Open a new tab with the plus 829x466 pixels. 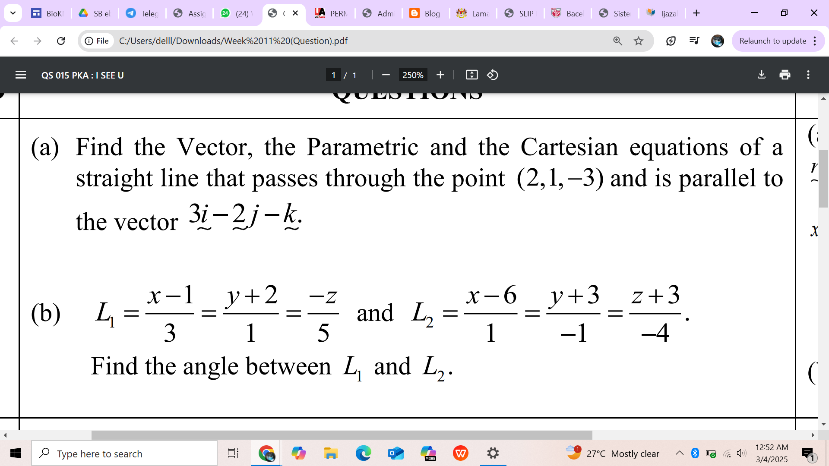coord(696,13)
